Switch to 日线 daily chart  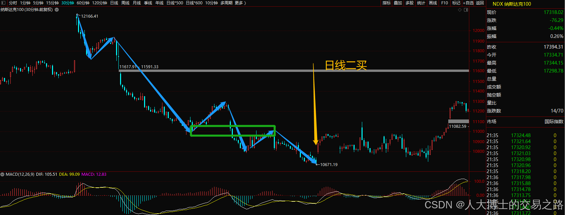click(114, 3)
